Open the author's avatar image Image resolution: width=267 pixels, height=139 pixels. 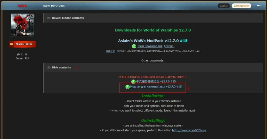pos(22,25)
